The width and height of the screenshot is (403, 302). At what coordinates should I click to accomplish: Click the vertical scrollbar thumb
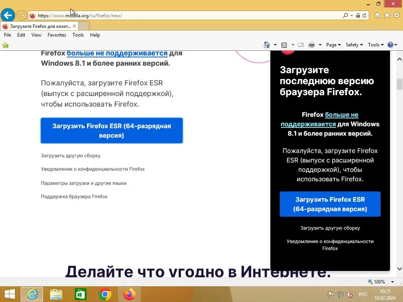point(399,84)
